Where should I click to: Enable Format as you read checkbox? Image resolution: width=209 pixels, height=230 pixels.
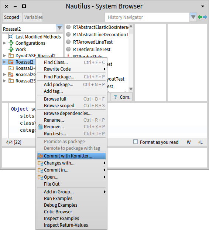(x=136, y=142)
